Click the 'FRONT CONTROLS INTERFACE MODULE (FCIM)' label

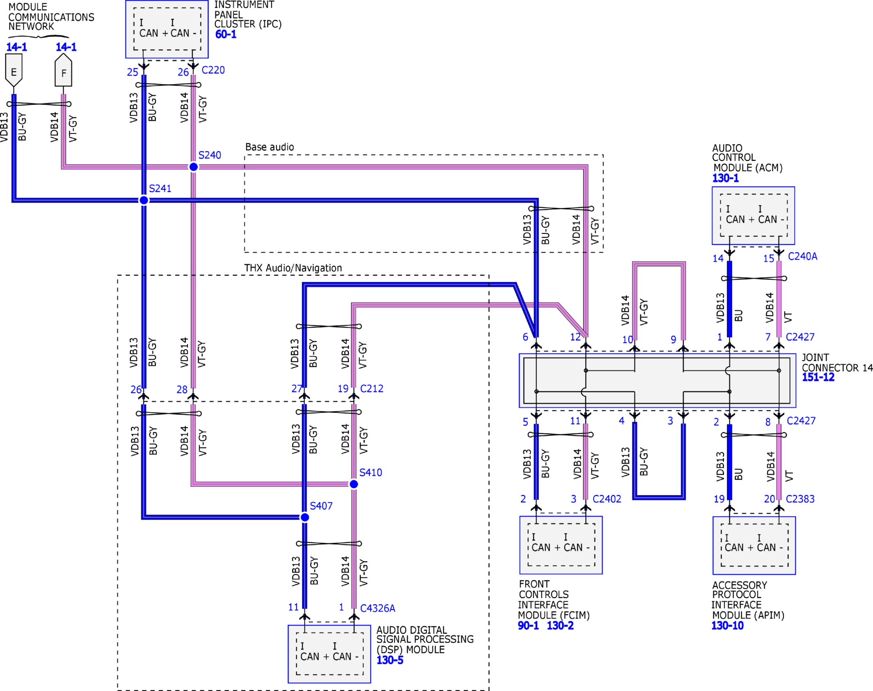coord(554,600)
